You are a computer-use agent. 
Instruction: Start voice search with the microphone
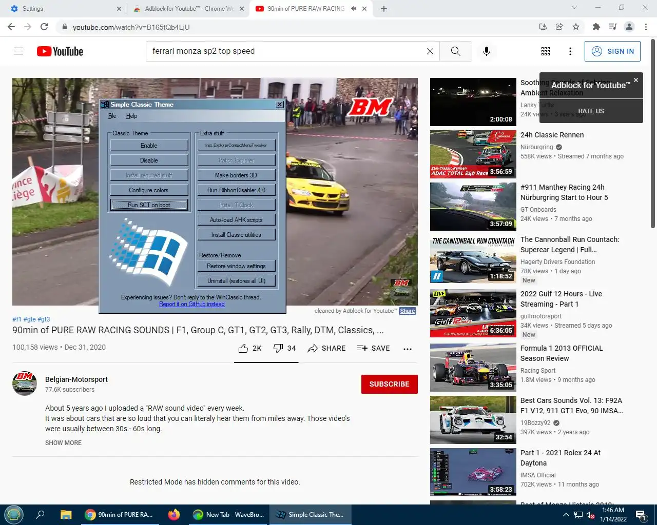pos(487,51)
